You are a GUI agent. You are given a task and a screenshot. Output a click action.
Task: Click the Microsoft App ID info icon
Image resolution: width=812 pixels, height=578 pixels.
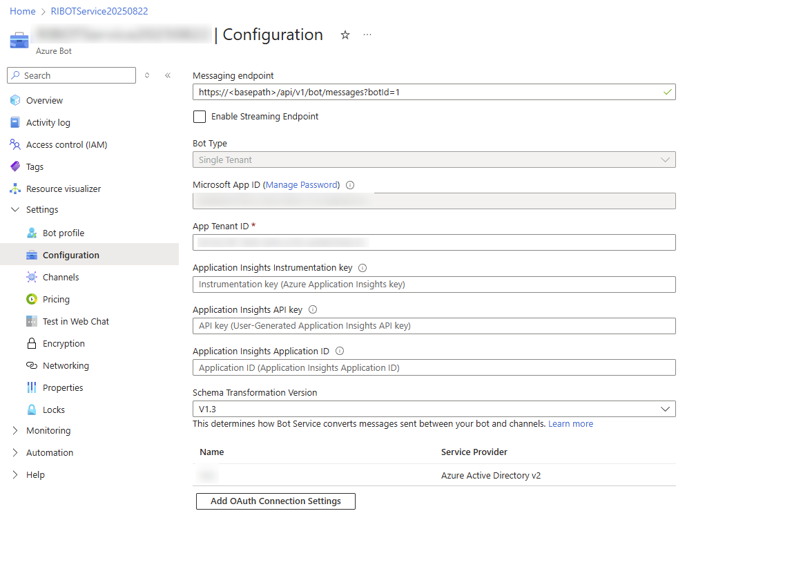[x=350, y=185]
